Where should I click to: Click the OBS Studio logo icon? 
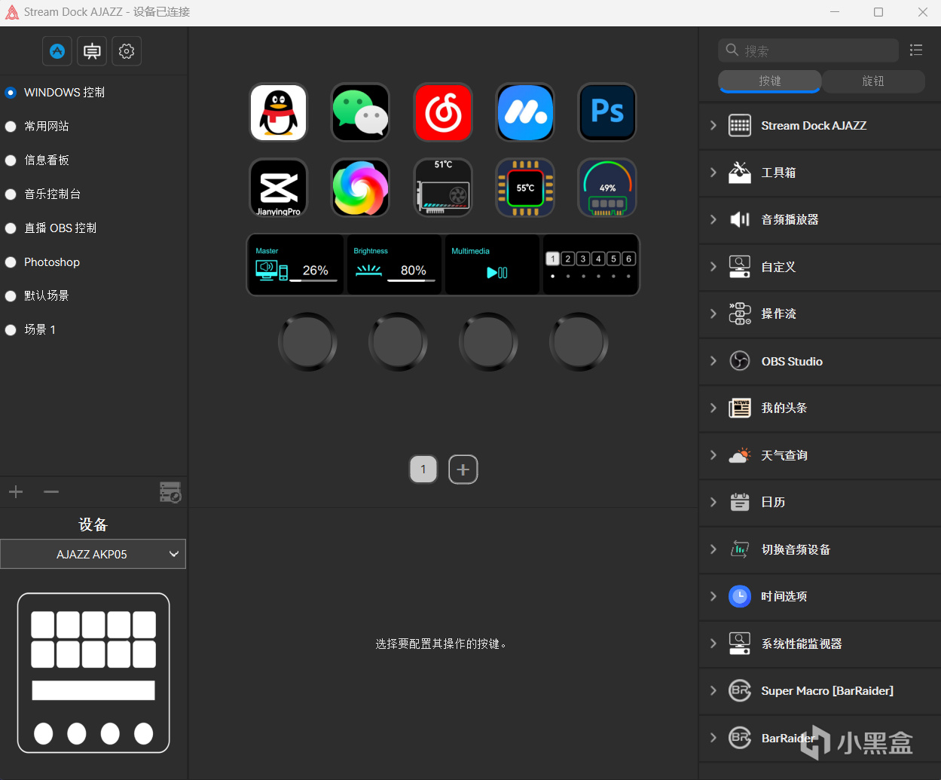(740, 361)
